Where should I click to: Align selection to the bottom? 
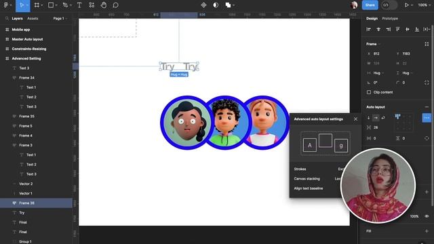[417, 29]
